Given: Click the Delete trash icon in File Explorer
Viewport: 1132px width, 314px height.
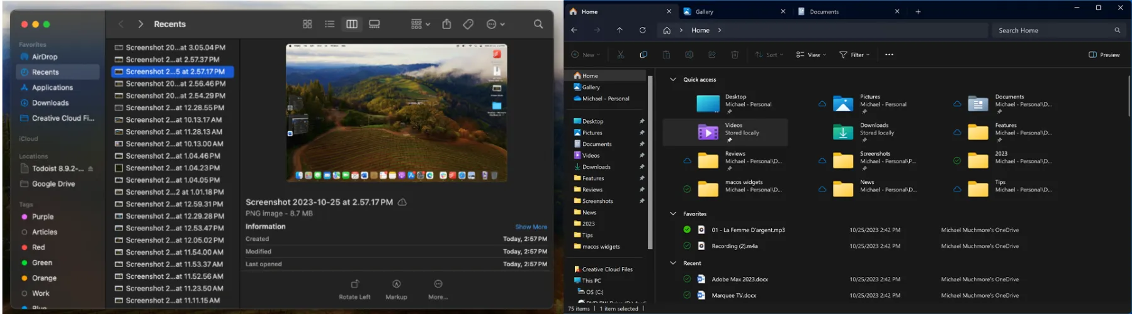Looking at the screenshot, I should (x=735, y=55).
